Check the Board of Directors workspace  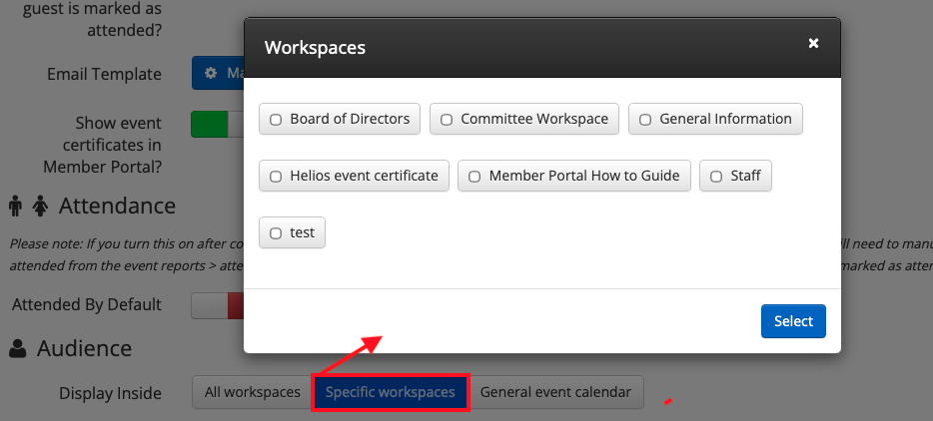pyautogui.click(x=276, y=120)
